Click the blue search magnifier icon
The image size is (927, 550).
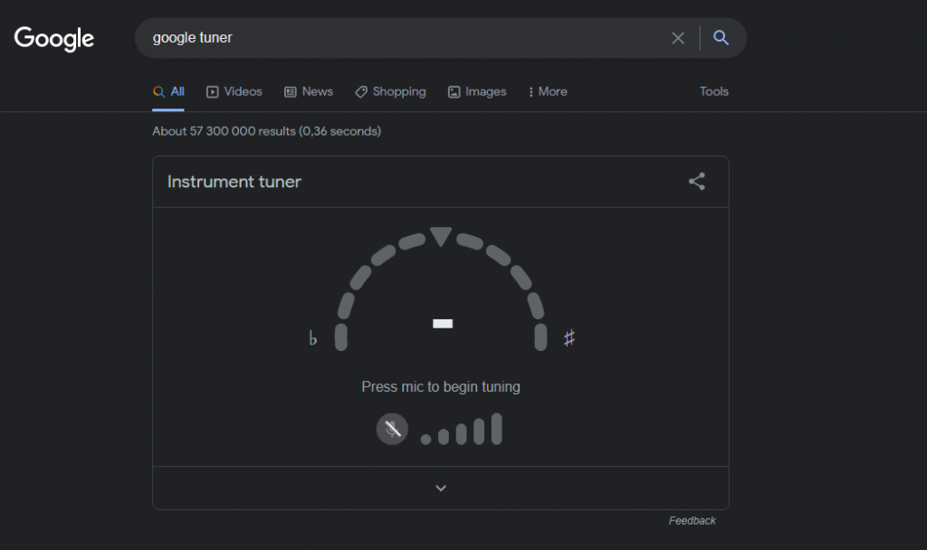(721, 38)
